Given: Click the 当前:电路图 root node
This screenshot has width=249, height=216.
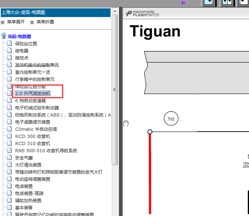Looking at the screenshot, I should pyautogui.click(x=19, y=36).
